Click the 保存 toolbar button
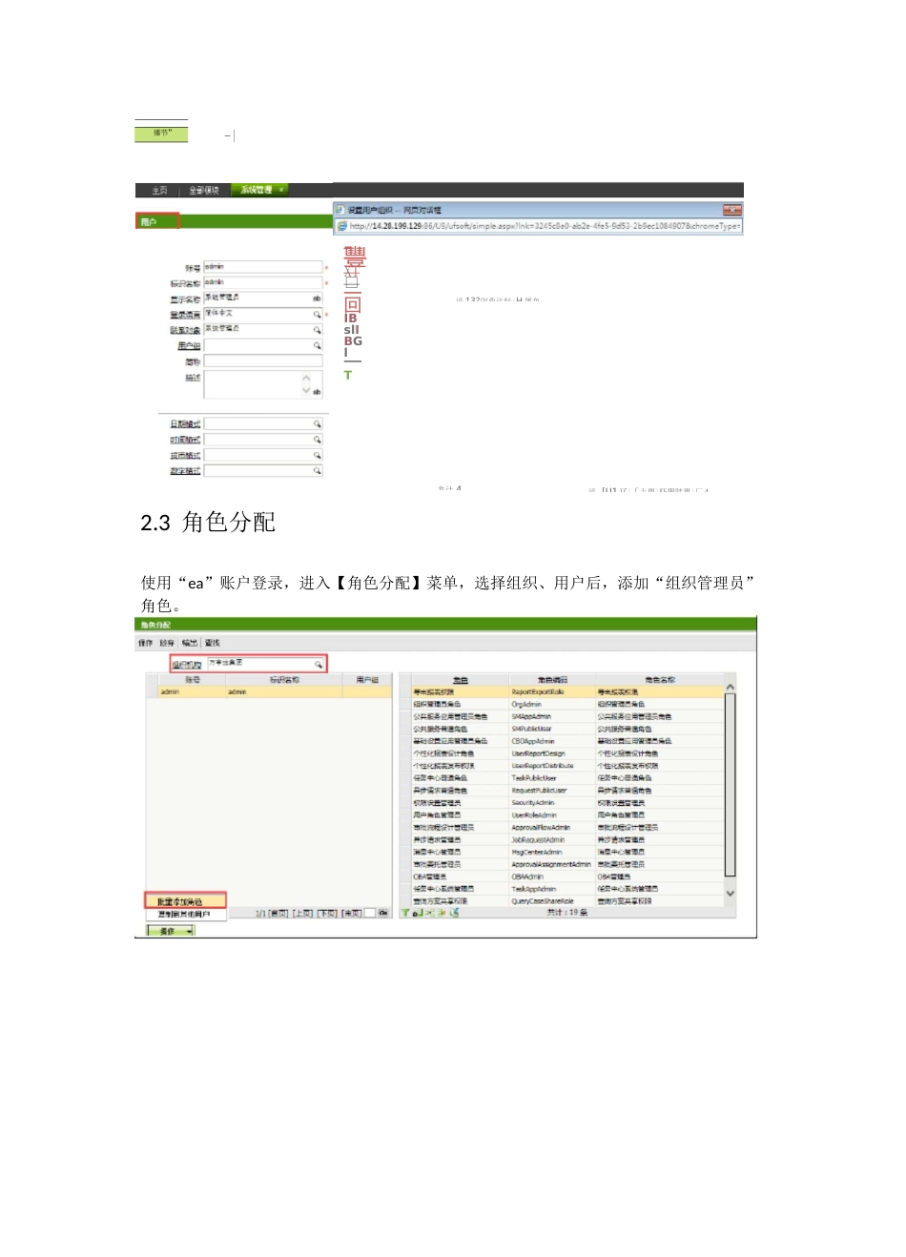 point(145,643)
